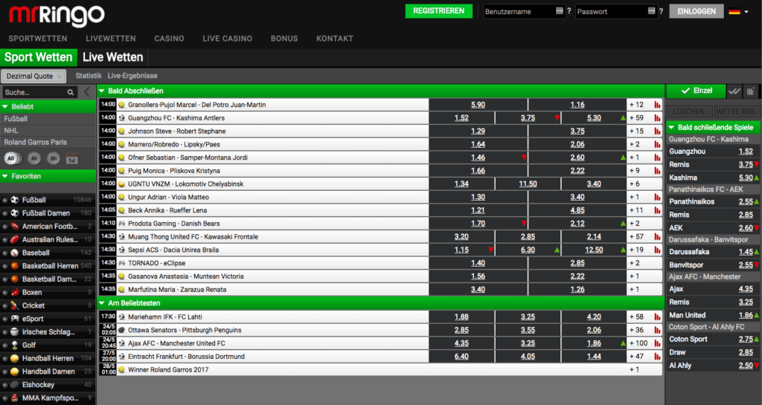Screen dimensions: 762x405
Task: Open +100 more bets for Ajax AFC
Action: [x=638, y=343]
